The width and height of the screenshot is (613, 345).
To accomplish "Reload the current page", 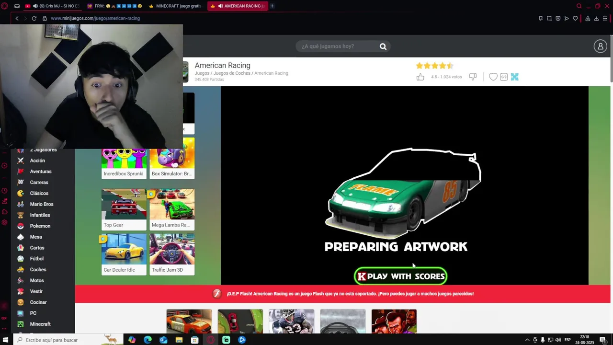I will point(34,18).
